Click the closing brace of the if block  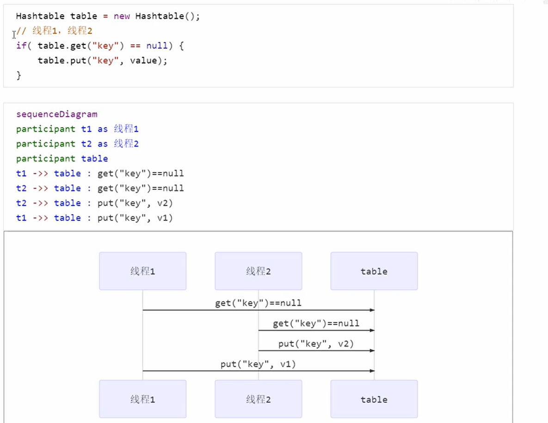point(18,75)
